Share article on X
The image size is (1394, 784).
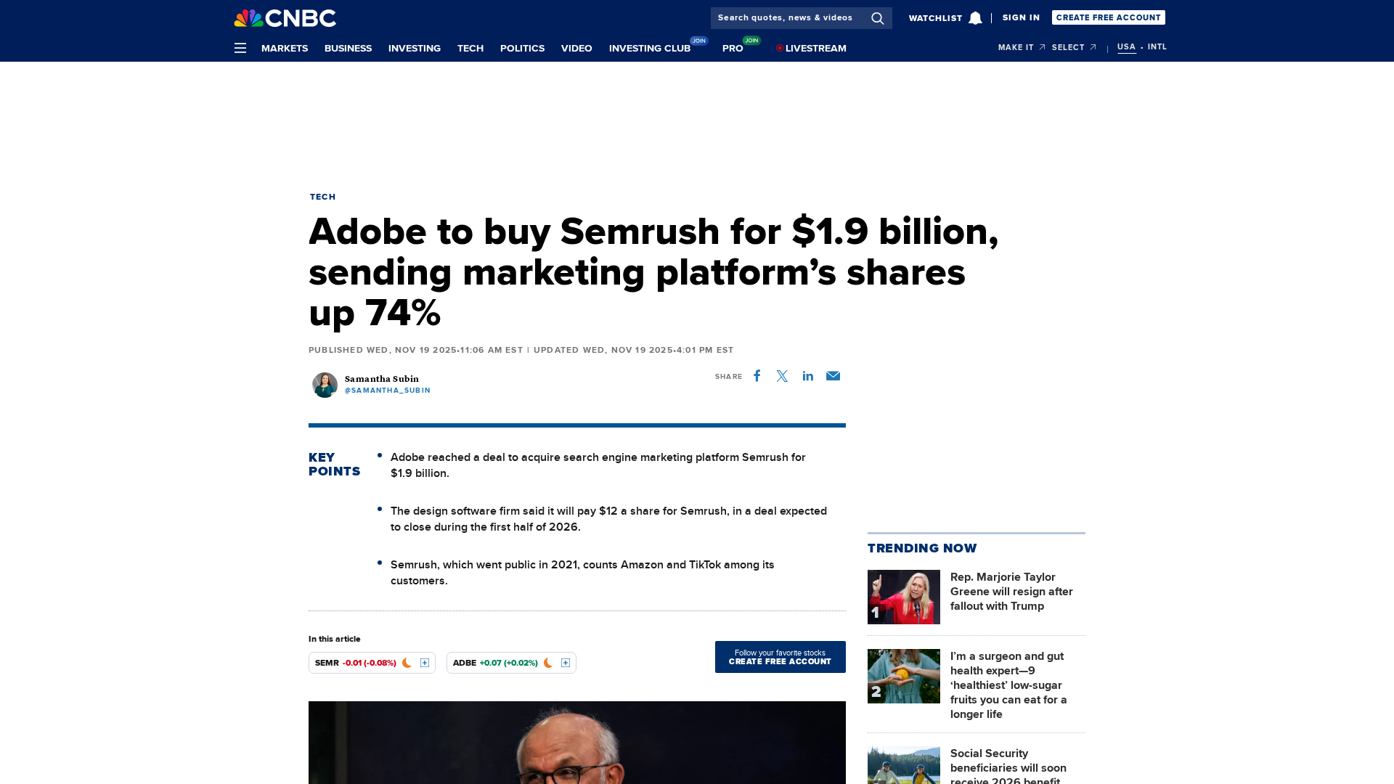[x=782, y=376]
